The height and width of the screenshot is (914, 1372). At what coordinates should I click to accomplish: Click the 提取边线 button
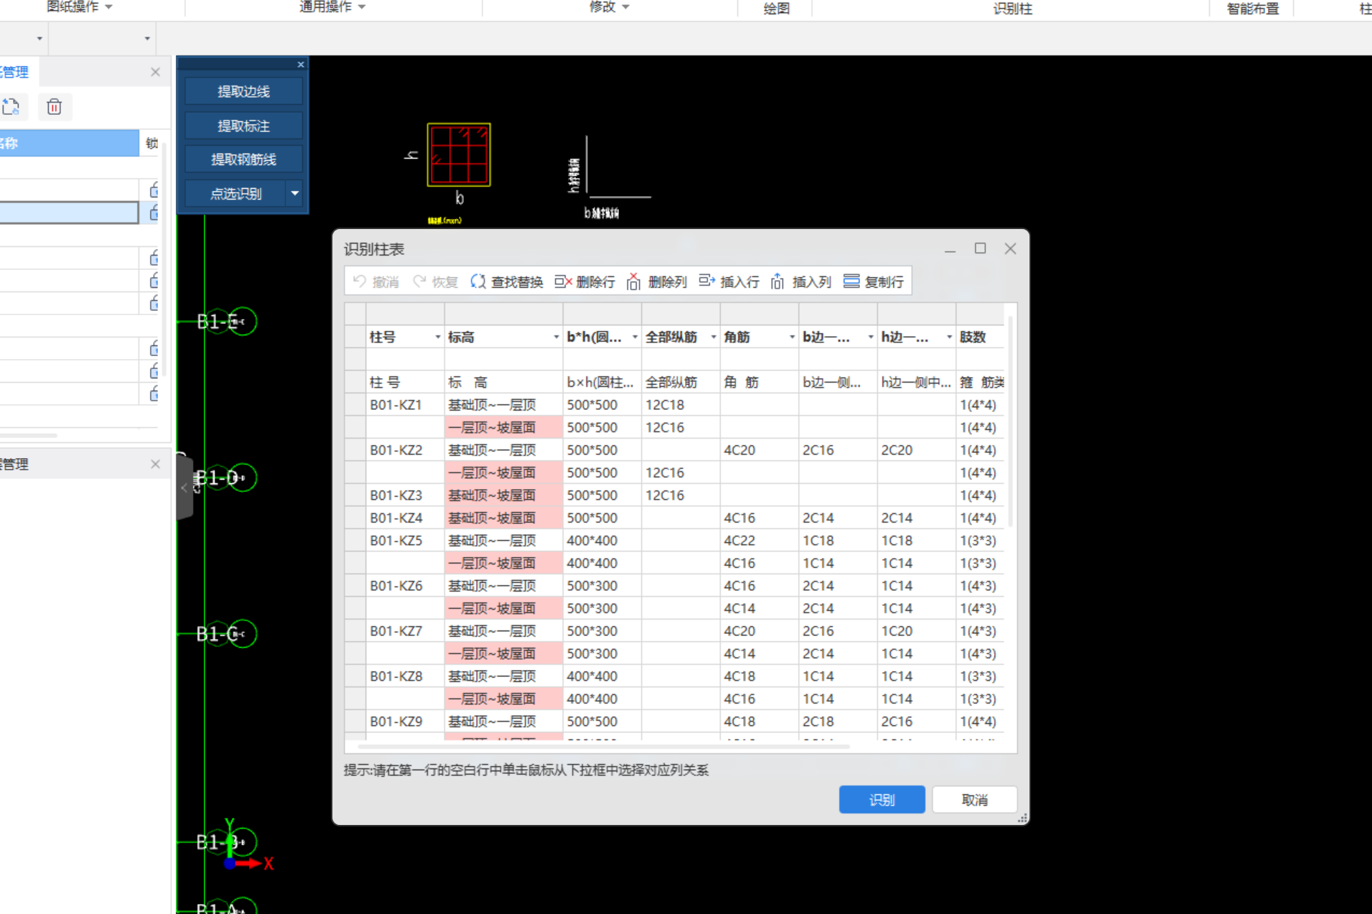point(243,92)
